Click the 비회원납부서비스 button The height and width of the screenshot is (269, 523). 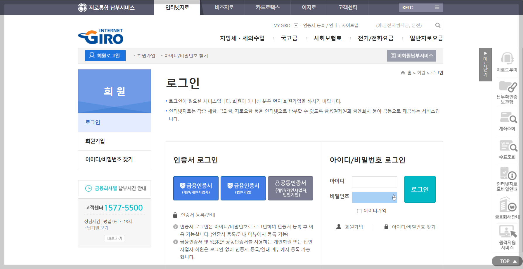pyautogui.click(x=411, y=56)
